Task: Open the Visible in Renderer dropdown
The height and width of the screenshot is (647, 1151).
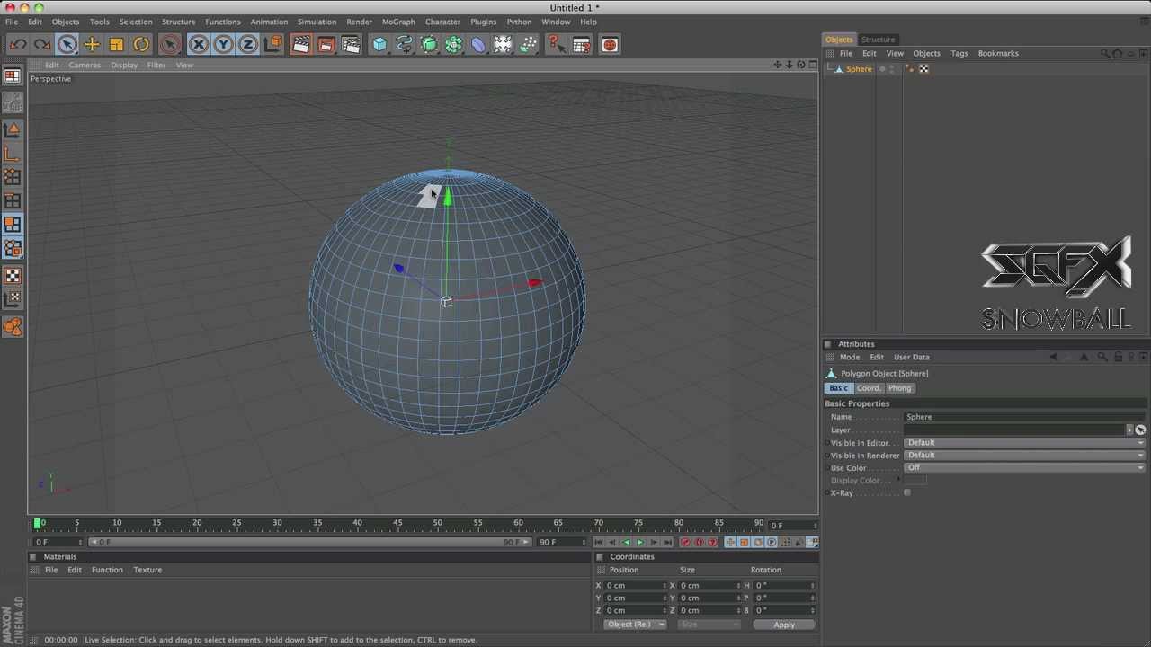Action: pos(1024,456)
